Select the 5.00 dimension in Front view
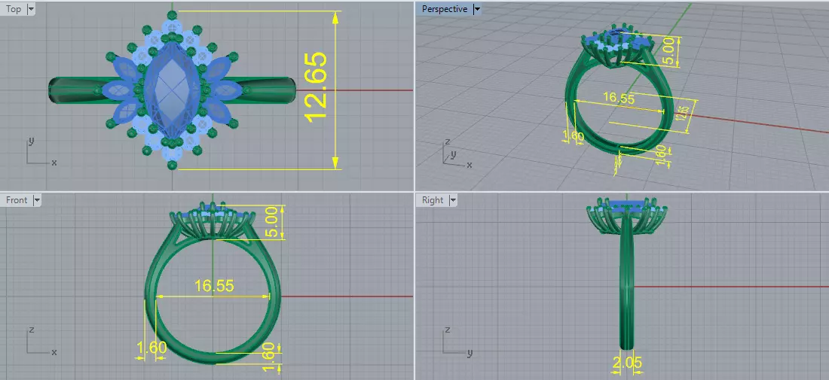829x380 pixels. click(271, 222)
